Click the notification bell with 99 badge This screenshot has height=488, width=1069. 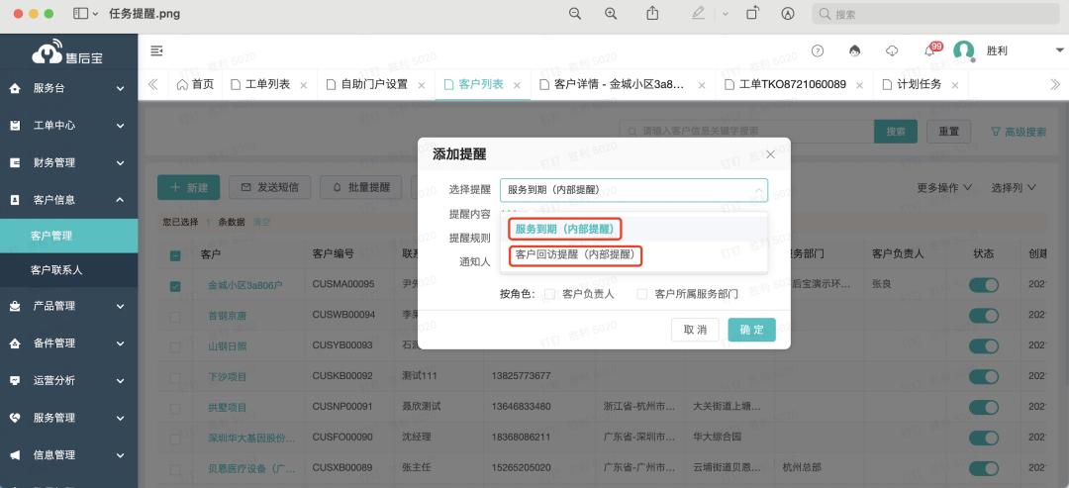pyautogui.click(x=928, y=50)
